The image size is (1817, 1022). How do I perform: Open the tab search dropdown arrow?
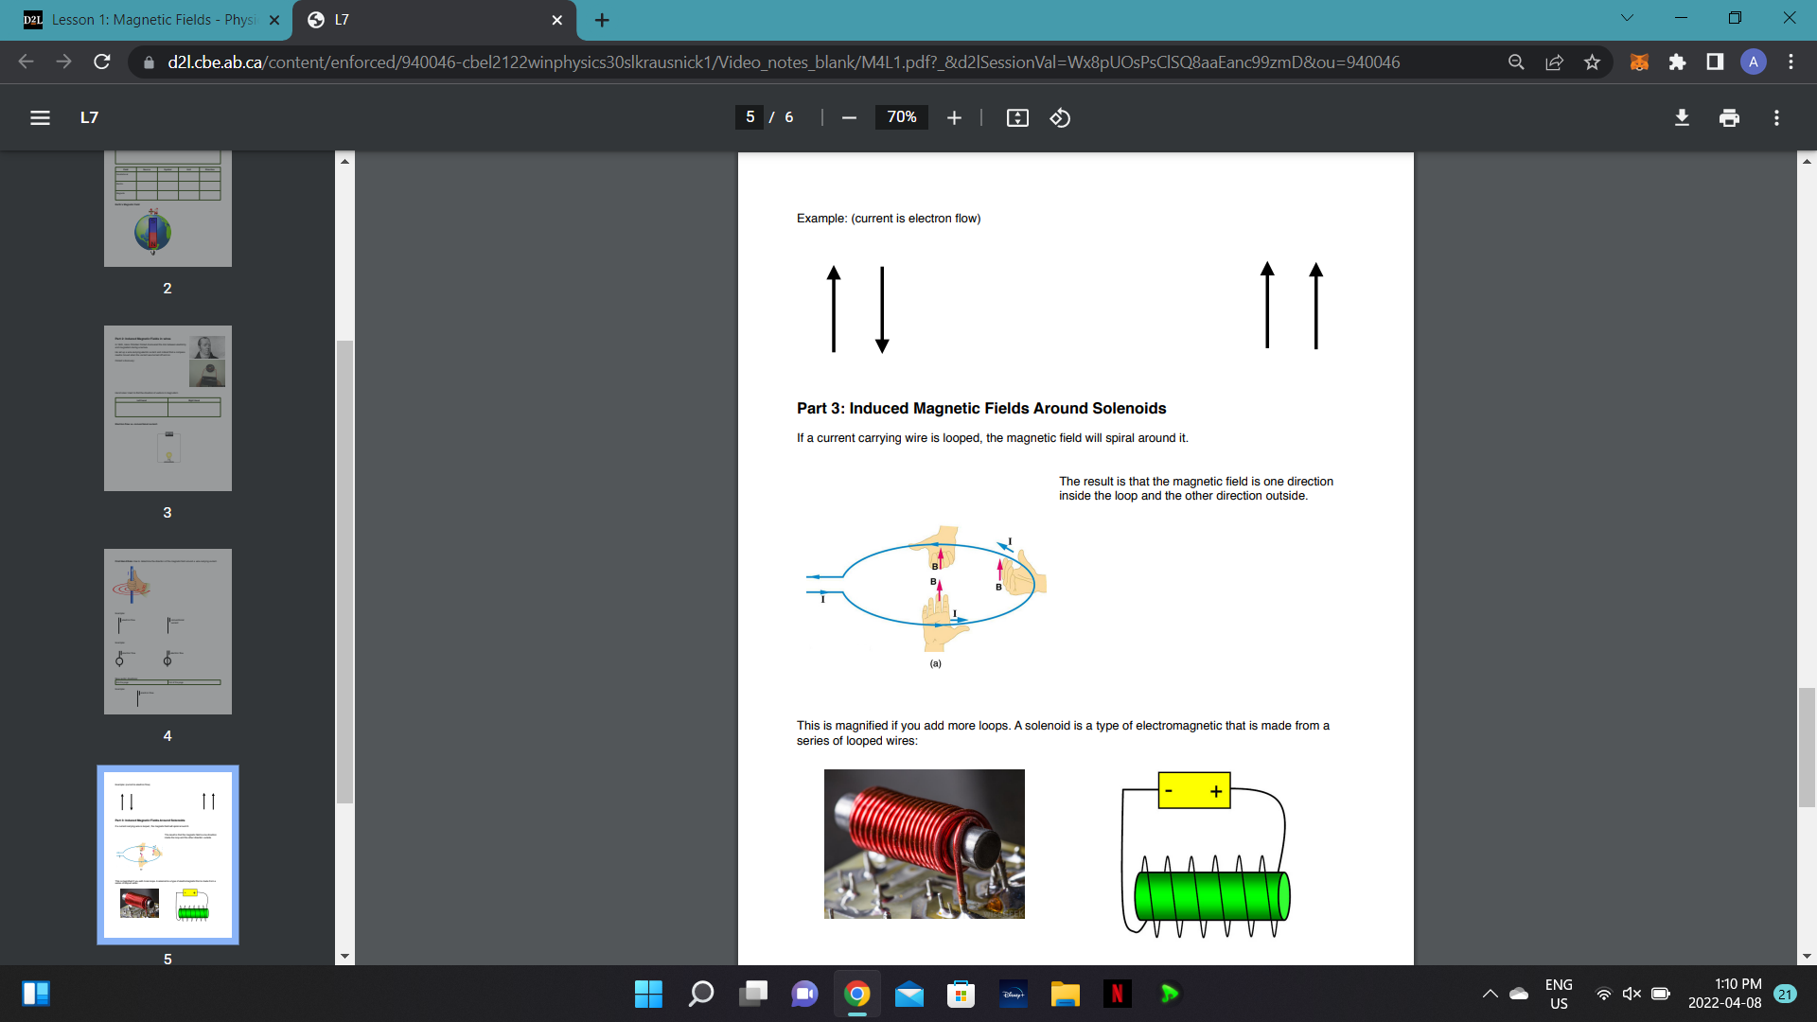click(x=1627, y=18)
